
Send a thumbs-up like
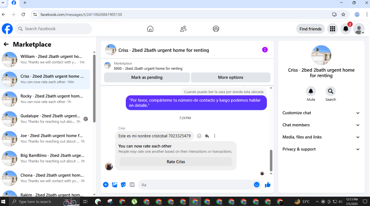coord(268,185)
